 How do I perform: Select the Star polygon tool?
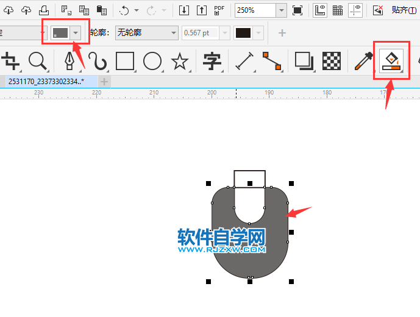[180, 62]
